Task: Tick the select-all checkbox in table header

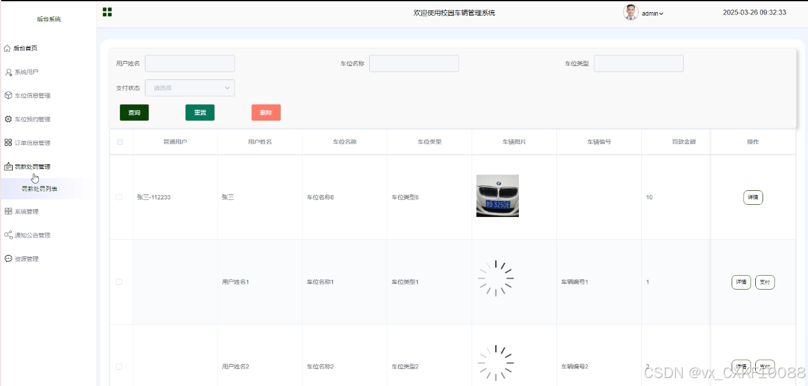Action: (x=120, y=142)
